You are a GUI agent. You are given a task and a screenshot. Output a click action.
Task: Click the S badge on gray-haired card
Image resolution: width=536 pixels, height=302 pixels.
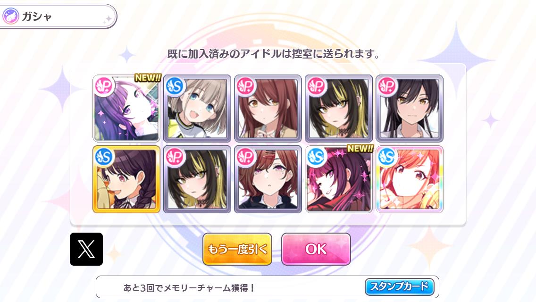pos(175,86)
